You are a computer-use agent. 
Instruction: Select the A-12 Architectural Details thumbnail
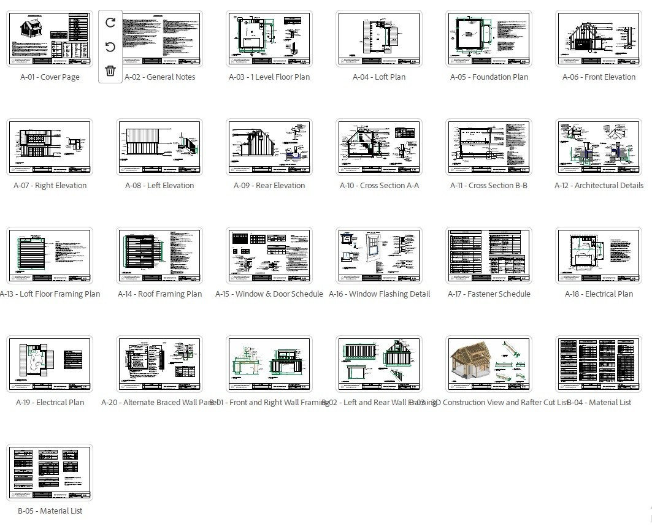pyautogui.click(x=599, y=147)
